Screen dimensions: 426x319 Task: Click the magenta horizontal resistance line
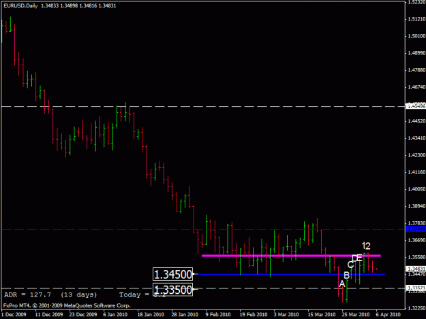pos(291,256)
